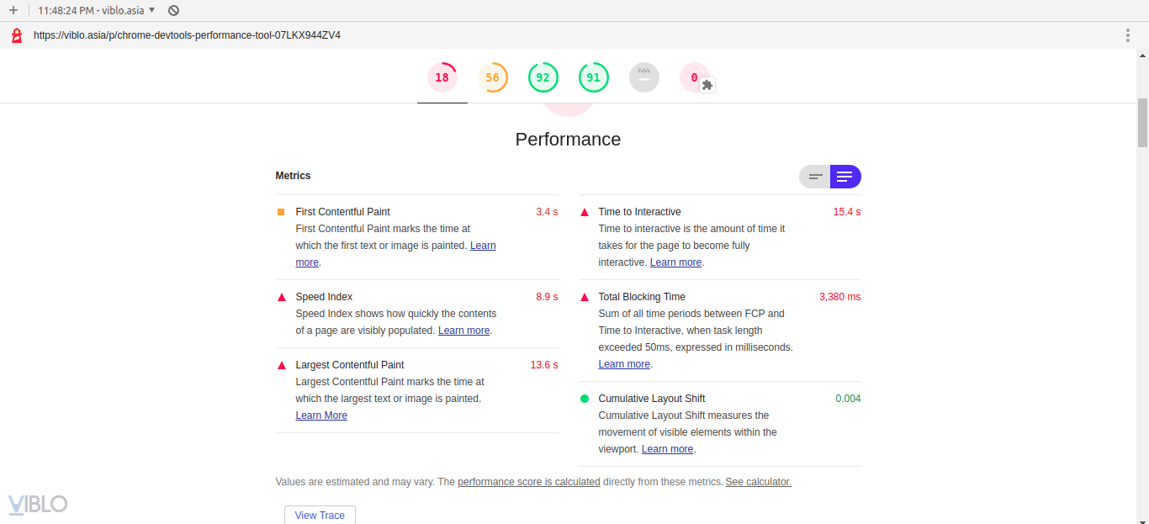The image size is (1149, 524).
Task: Open Learn more link for Cumulative Layout Shift
Action: click(667, 449)
